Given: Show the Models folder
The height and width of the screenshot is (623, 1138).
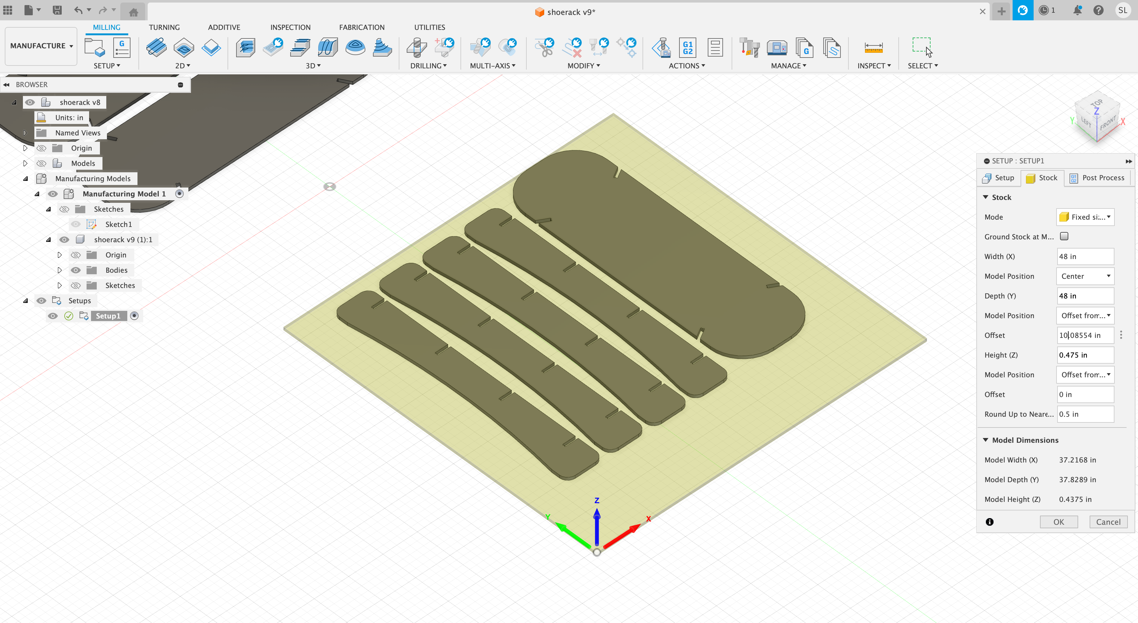Looking at the screenshot, I should 41,163.
